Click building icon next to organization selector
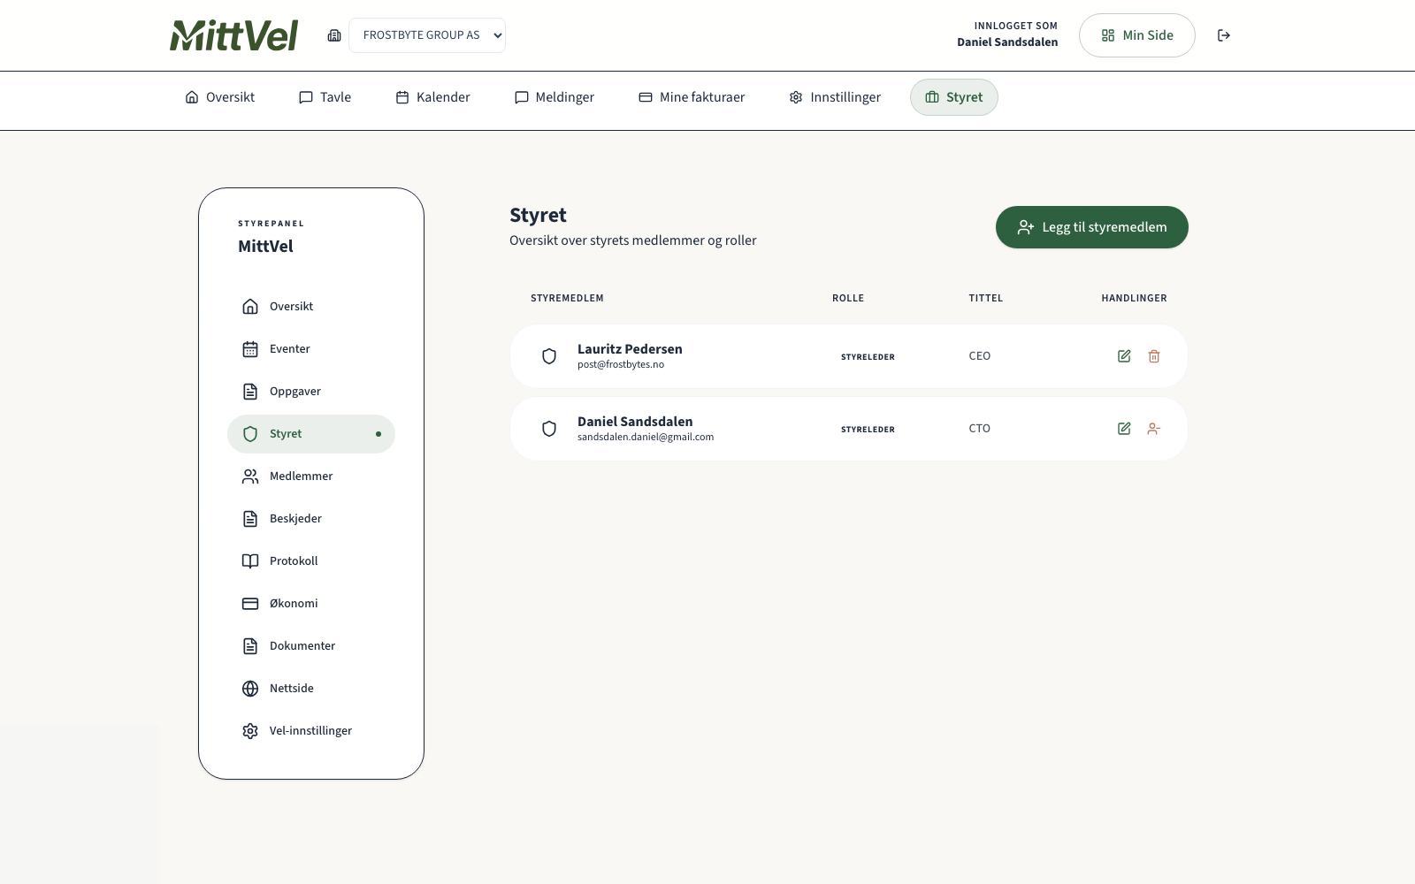 tap(334, 35)
